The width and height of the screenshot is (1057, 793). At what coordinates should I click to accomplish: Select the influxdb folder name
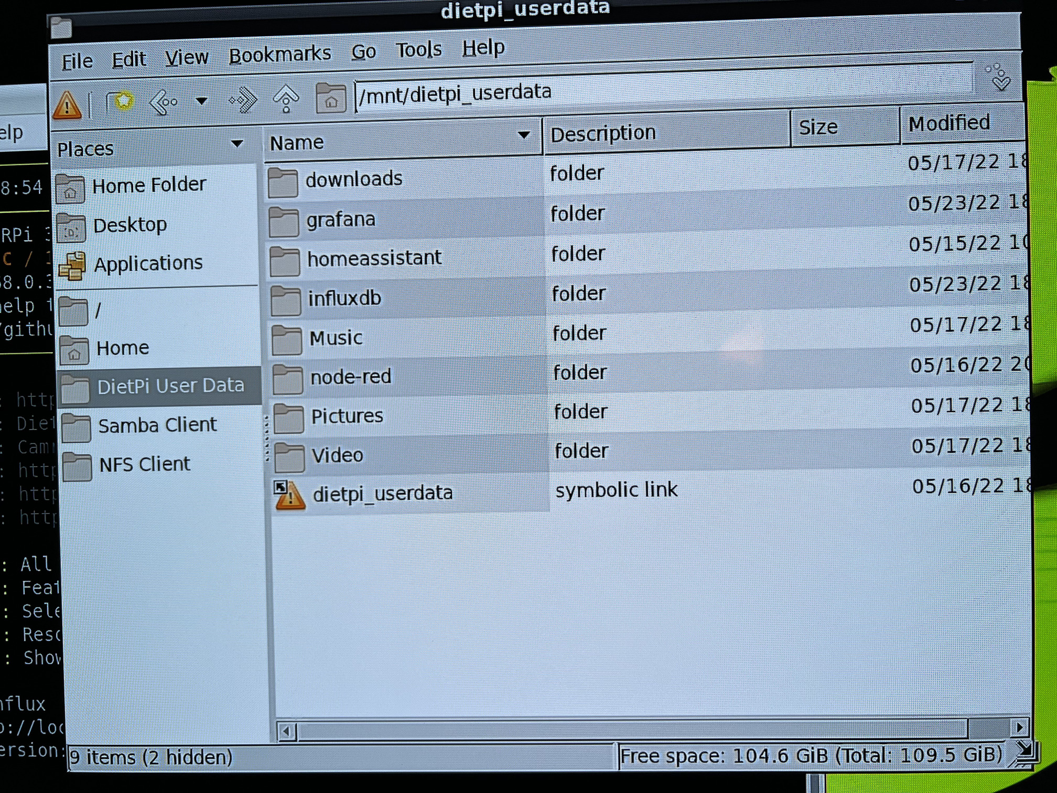pyautogui.click(x=344, y=298)
